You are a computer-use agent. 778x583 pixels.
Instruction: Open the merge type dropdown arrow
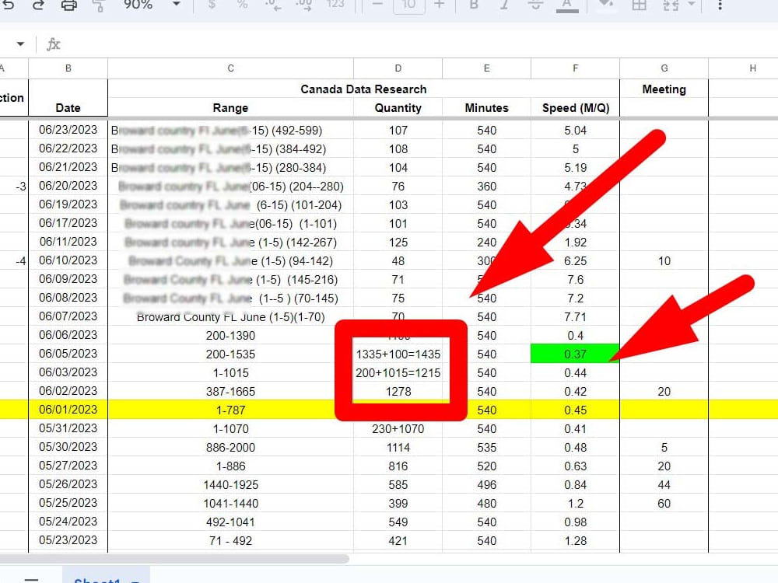click(691, 5)
